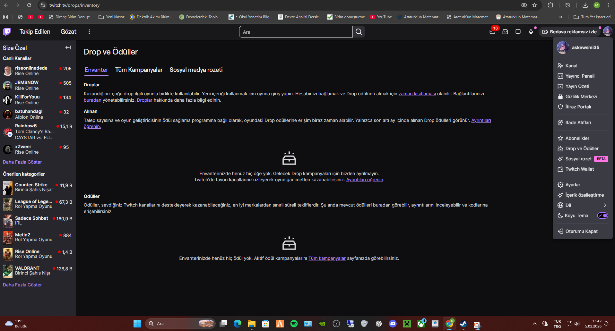
Task: Open the NVIDIA app in taskbar
Action: click(322, 324)
